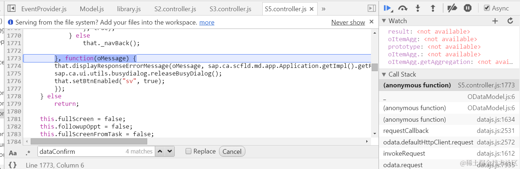This screenshot has width=520, height=169.
Task: Toggle the Async checkbox
Action: click(x=487, y=8)
